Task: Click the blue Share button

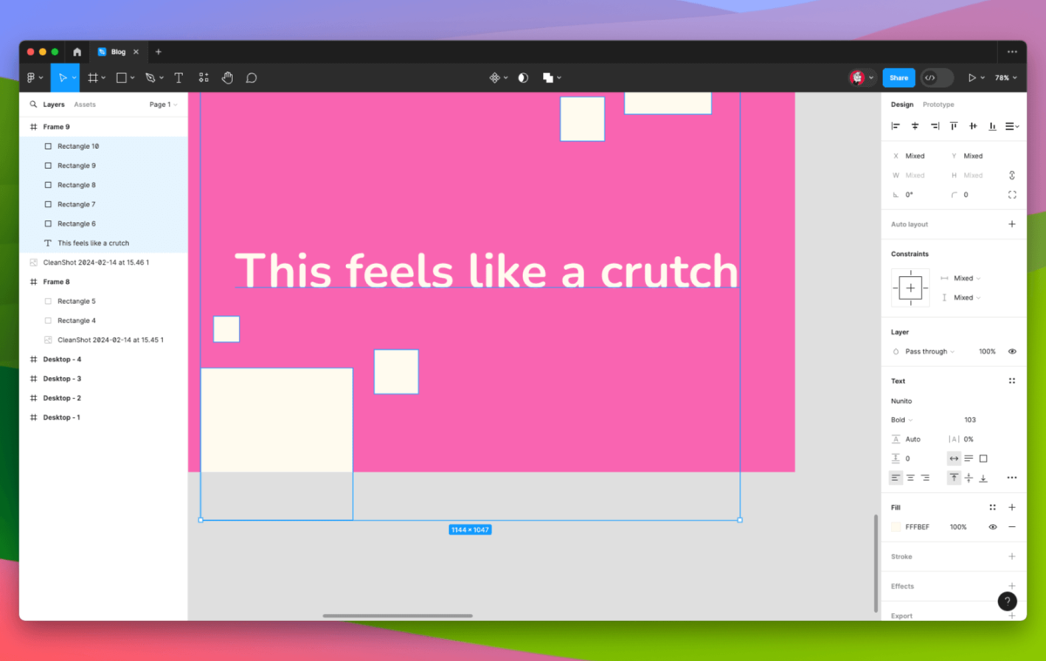Action: [899, 78]
